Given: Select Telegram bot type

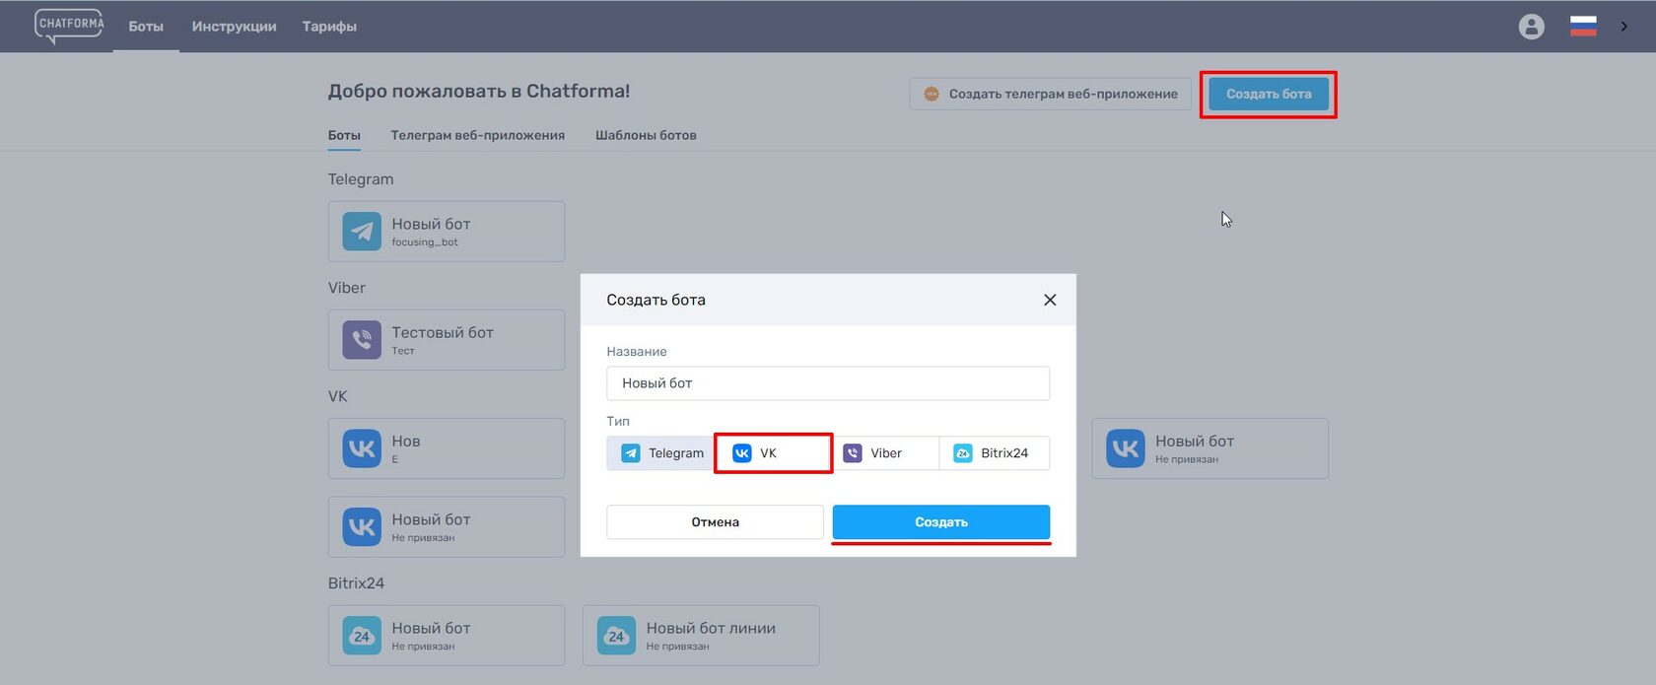Looking at the screenshot, I should tap(660, 453).
